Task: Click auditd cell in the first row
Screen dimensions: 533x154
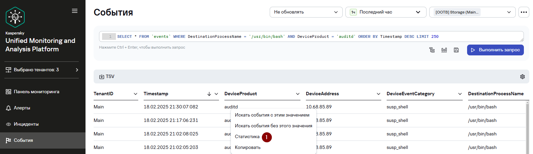Action: coord(231,107)
